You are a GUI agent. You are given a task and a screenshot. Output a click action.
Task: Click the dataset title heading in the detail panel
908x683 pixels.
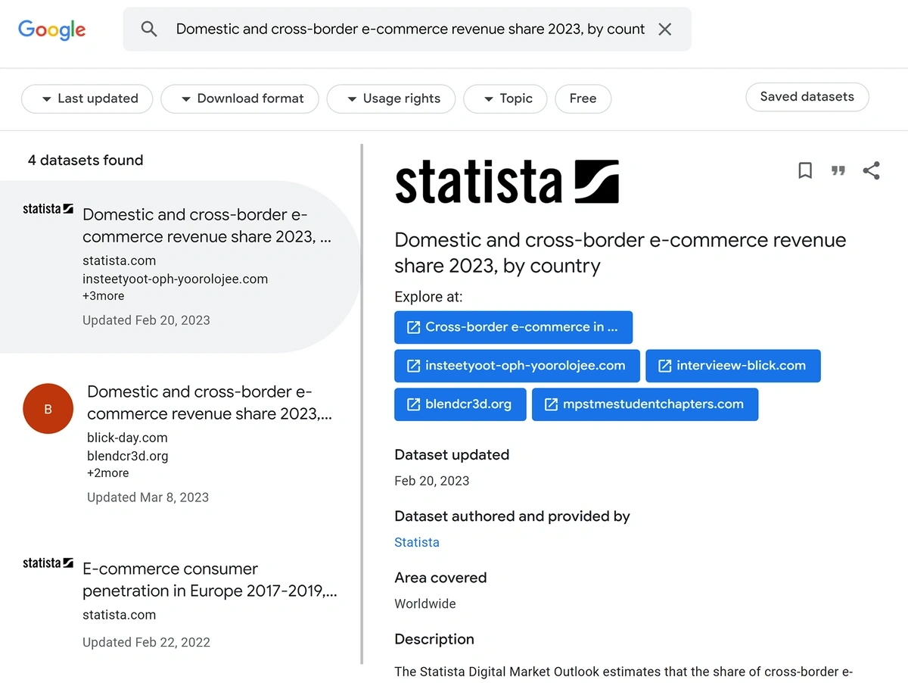(620, 253)
